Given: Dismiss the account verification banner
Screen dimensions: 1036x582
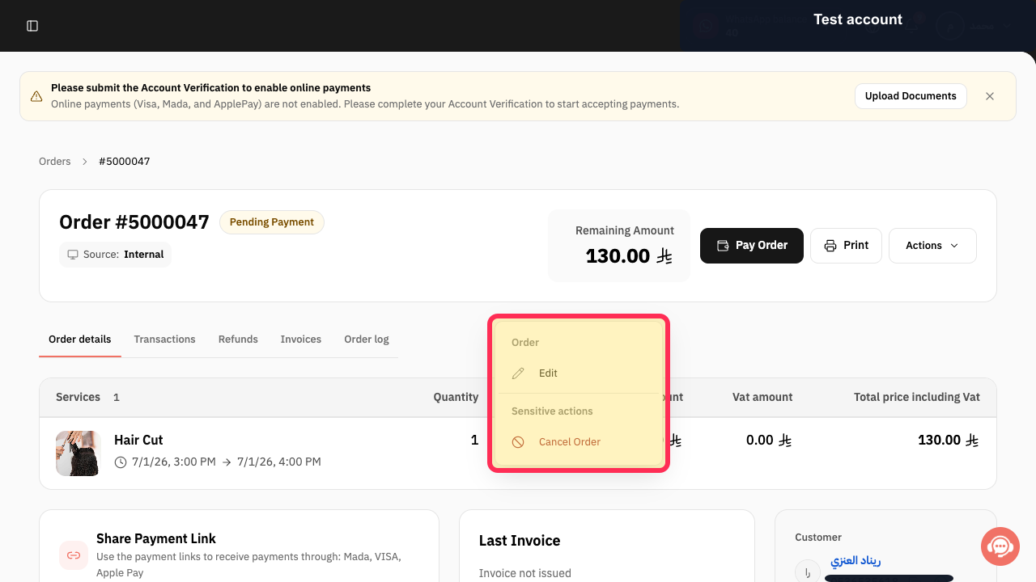Looking at the screenshot, I should pos(990,96).
